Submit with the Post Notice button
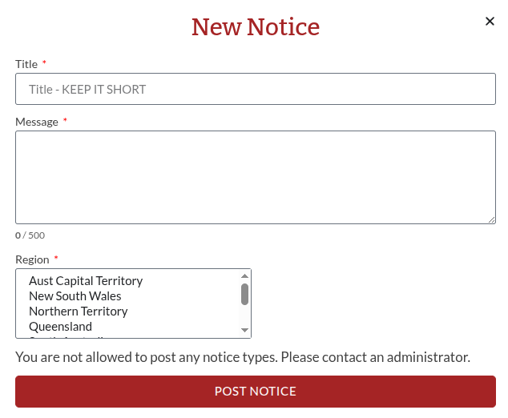Viewport: 508px width, 418px height. [x=255, y=392]
